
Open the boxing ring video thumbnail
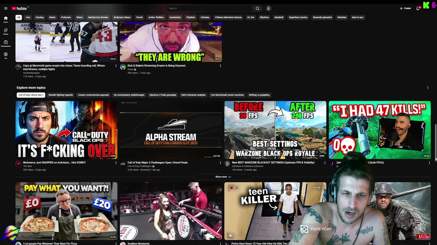tap(171, 211)
